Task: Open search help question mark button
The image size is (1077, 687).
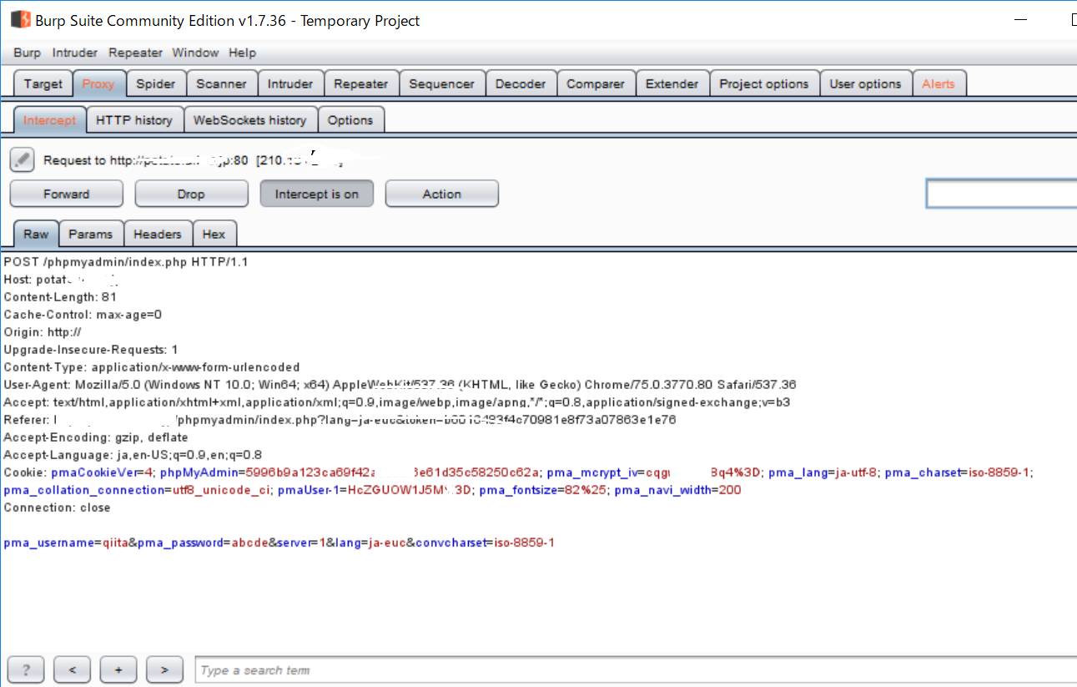Action: point(26,669)
